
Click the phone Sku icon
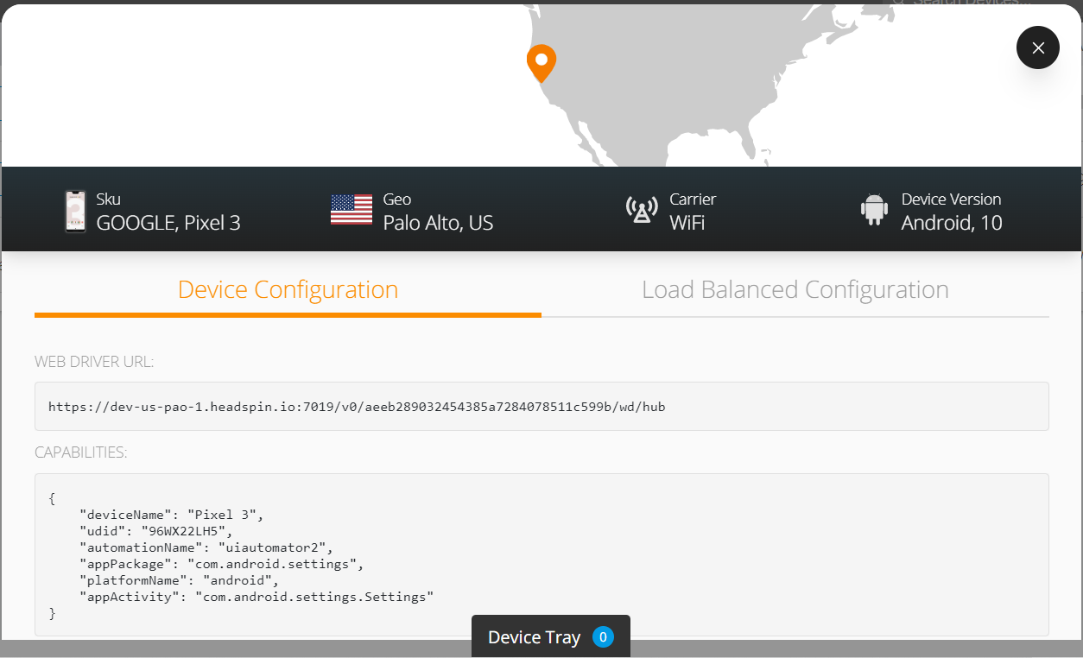(74, 209)
